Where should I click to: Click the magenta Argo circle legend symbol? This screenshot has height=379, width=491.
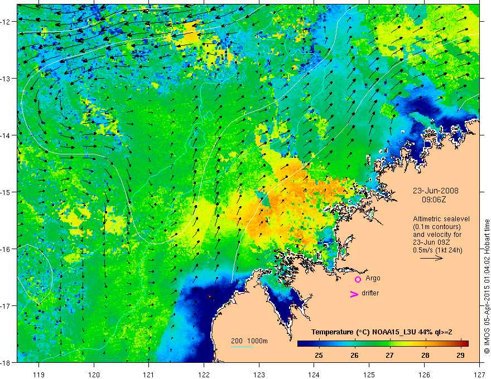point(358,279)
